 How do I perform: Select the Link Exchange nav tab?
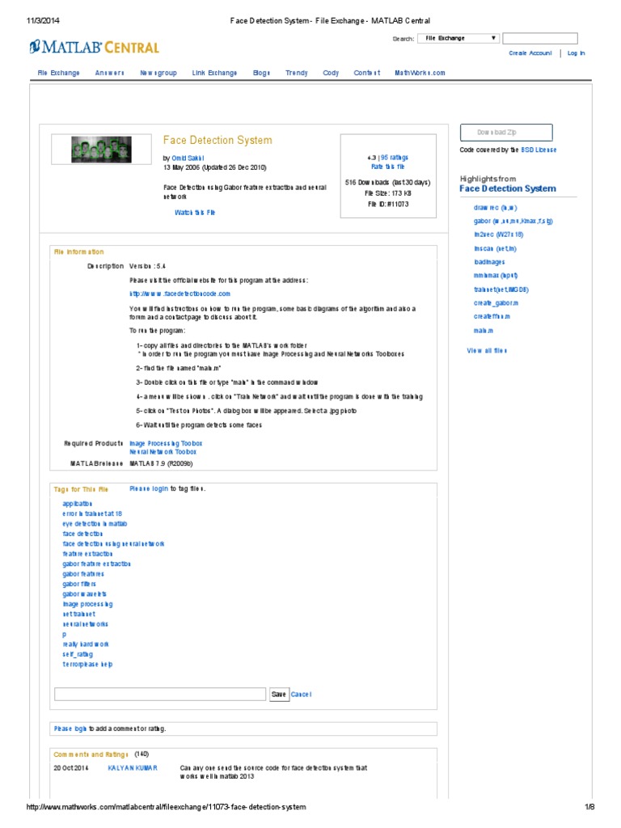214,73
